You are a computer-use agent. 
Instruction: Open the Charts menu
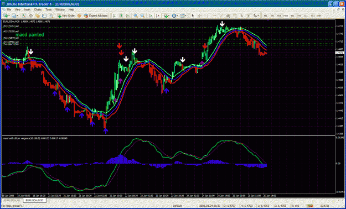pyautogui.click(x=38, y=10)
